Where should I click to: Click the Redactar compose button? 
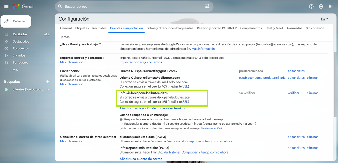tap(16, 21)
